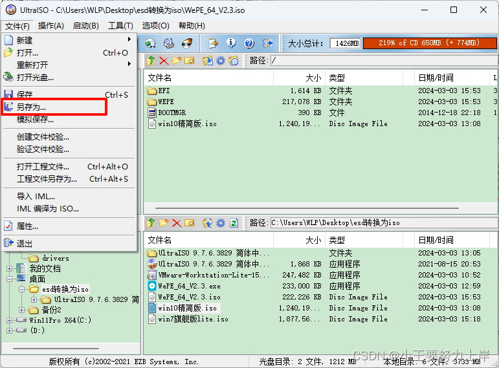Screen dimensions: 499x368
Task: Click the folder list icon beside image gear
Action: point(234,60)
